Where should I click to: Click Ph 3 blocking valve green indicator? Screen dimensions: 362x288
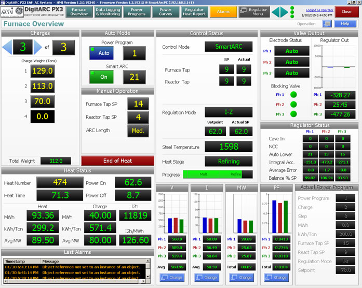tap(293, 114)
